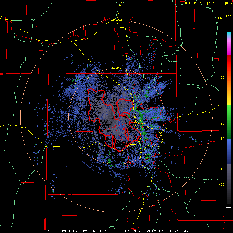Viewport: 233px width, 233px height.
Task: Click the -10 value on the dBZ scale
Action: (221, 169)
